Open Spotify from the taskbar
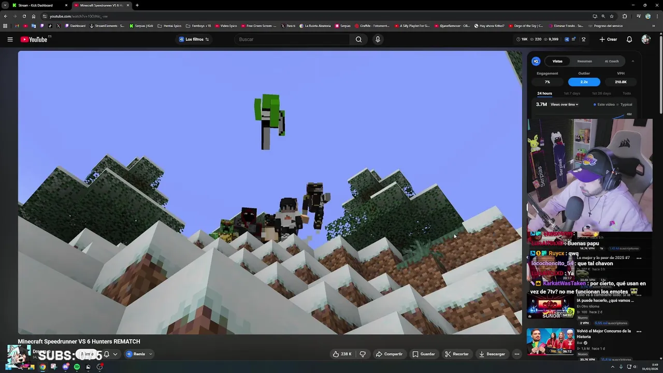 [x=77, y=367]
